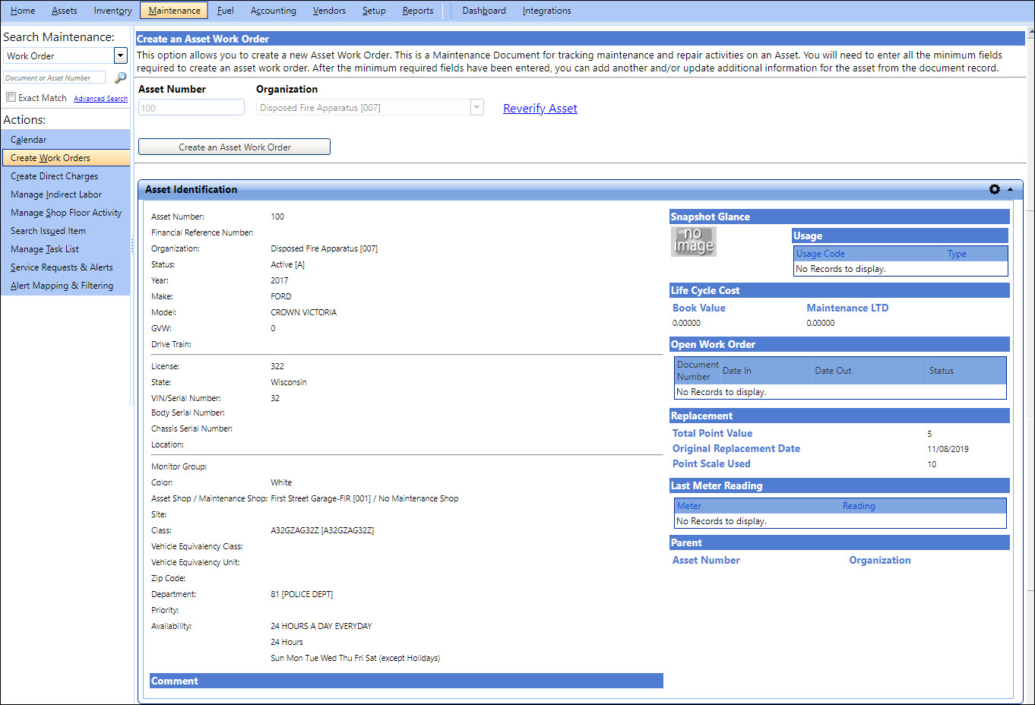Click the 11/08/2019 replacement date value

(x=948, y=449)
